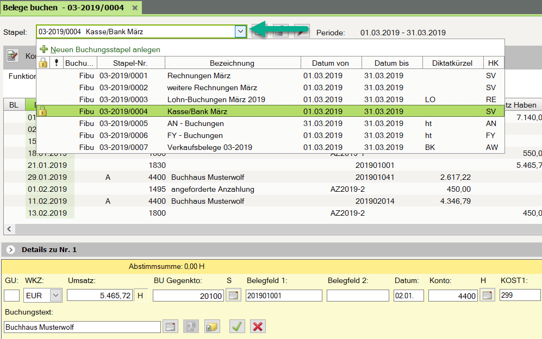
Task: Click the HK column header
Action: (493, 63)
